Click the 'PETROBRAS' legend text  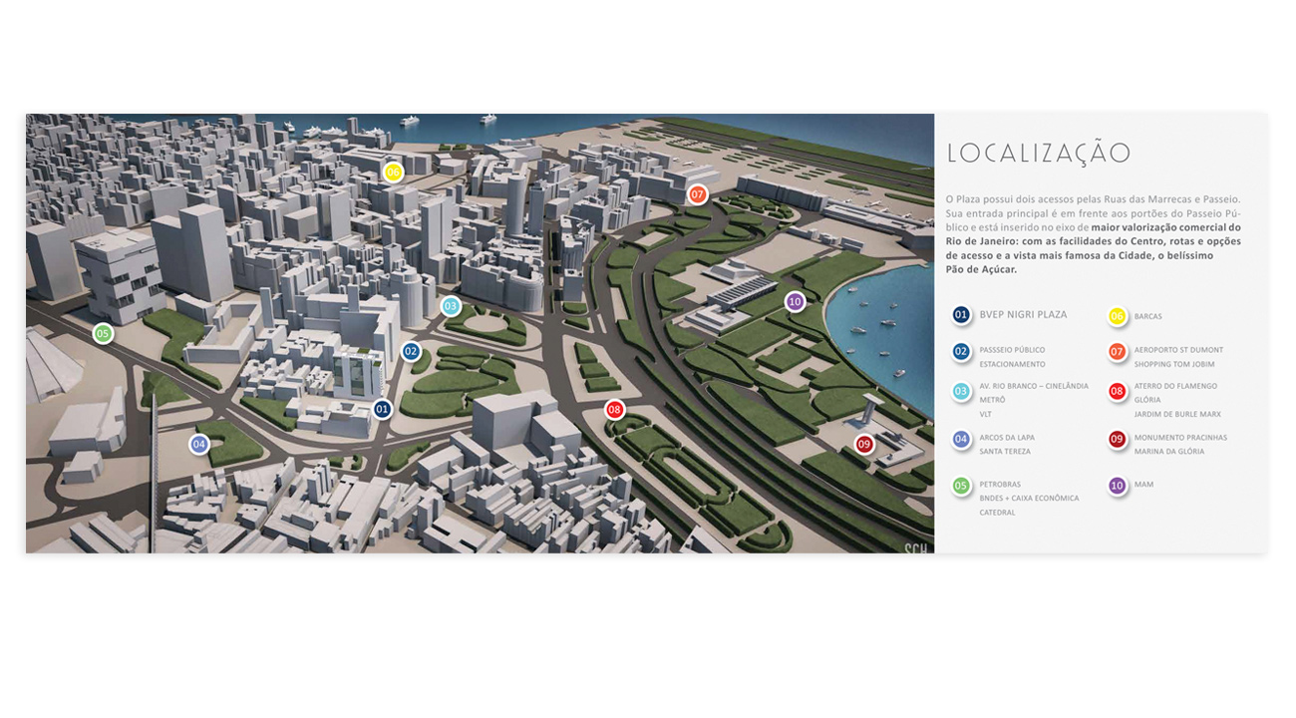1000,485
